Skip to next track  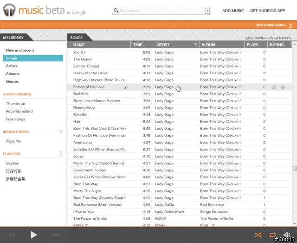tap(56, 235)
